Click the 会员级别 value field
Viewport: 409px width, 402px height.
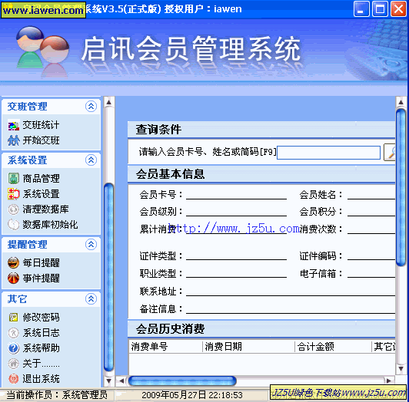click(236, 212)
